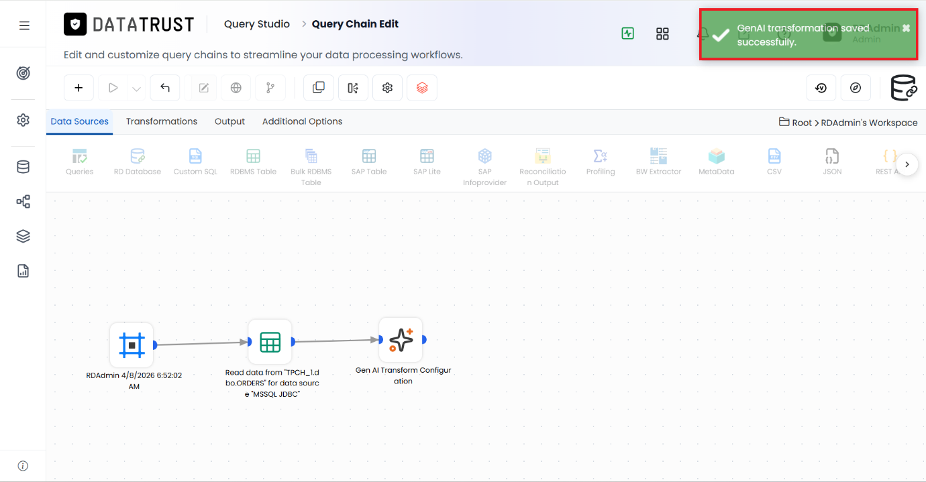Click the compass explore button
The image size is (926, 482).
click(856, 88)
